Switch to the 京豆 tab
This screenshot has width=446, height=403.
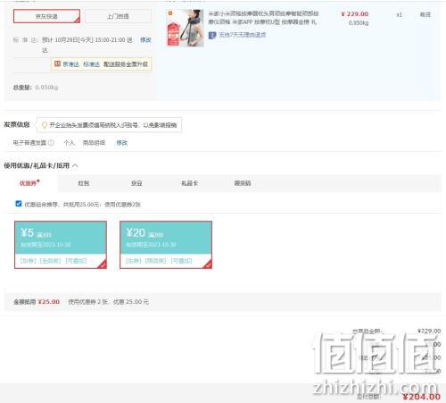click(x=136, y=183)
